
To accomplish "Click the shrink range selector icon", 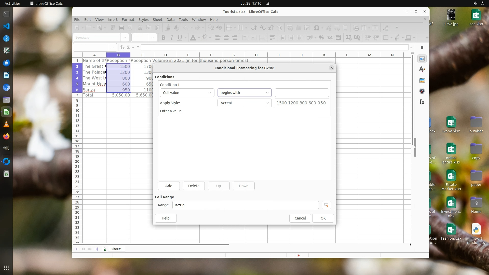I will [x=326, y=205].
